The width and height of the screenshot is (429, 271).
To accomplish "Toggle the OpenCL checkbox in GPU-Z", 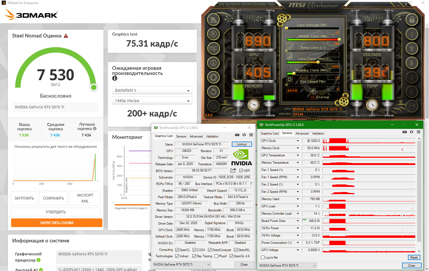I will (x=177, y=250).
